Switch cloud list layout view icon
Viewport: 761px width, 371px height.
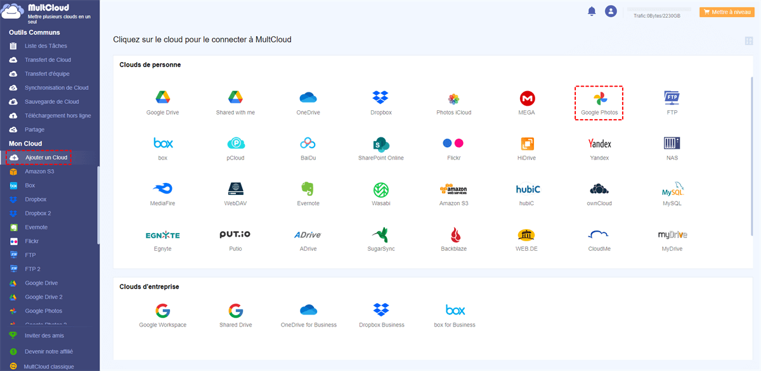tap(749, 41)
